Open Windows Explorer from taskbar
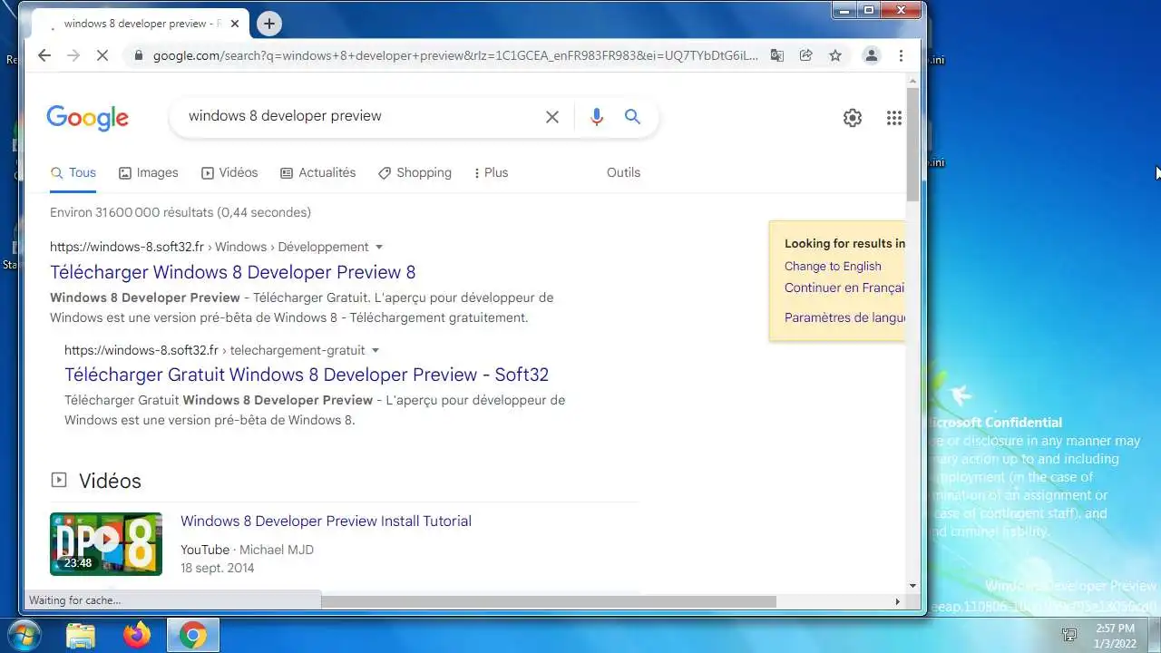1161x653 pixels. click(x=81, y=636)
